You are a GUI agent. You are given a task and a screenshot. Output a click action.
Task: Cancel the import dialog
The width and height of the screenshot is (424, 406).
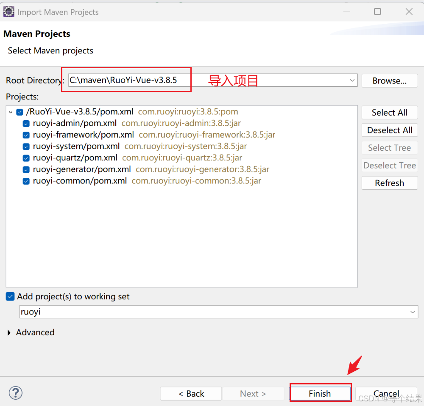coord(386,394)
